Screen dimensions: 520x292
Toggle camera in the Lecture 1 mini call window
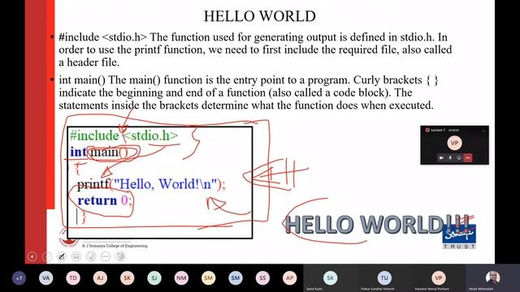441,158
